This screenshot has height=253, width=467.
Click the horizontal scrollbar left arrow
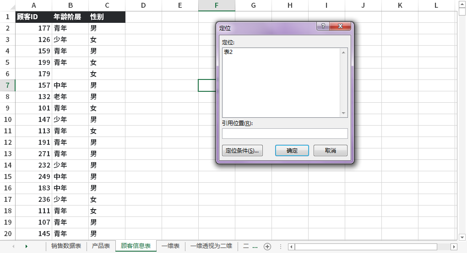click(x=292, y=247)
